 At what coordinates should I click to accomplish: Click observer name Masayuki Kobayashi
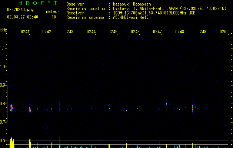coord(133,4)
